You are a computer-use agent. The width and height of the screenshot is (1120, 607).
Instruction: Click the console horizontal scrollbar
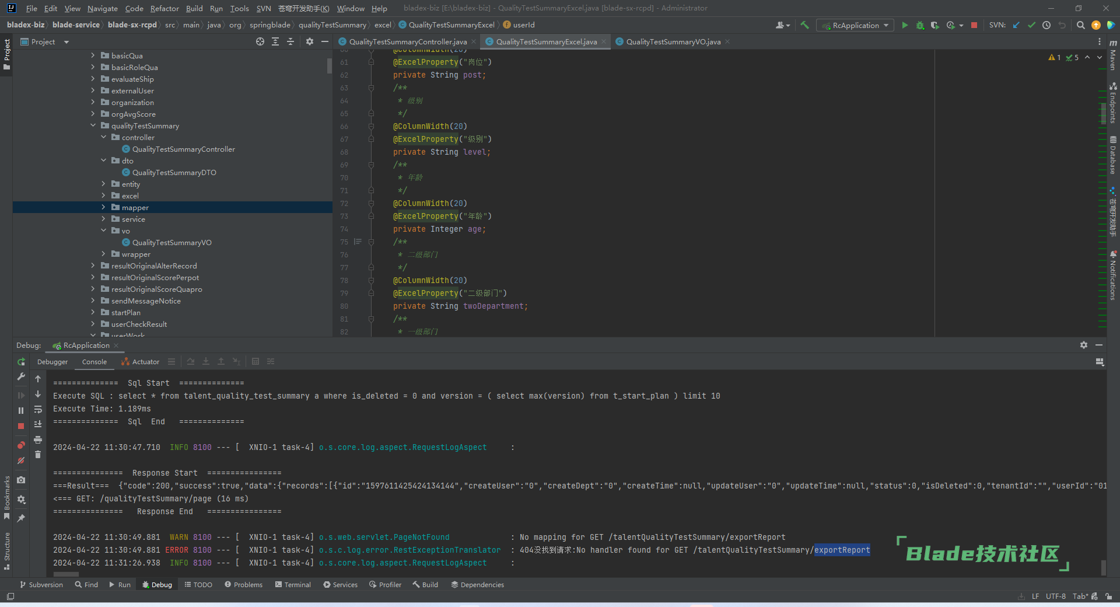tap(66, 574)
